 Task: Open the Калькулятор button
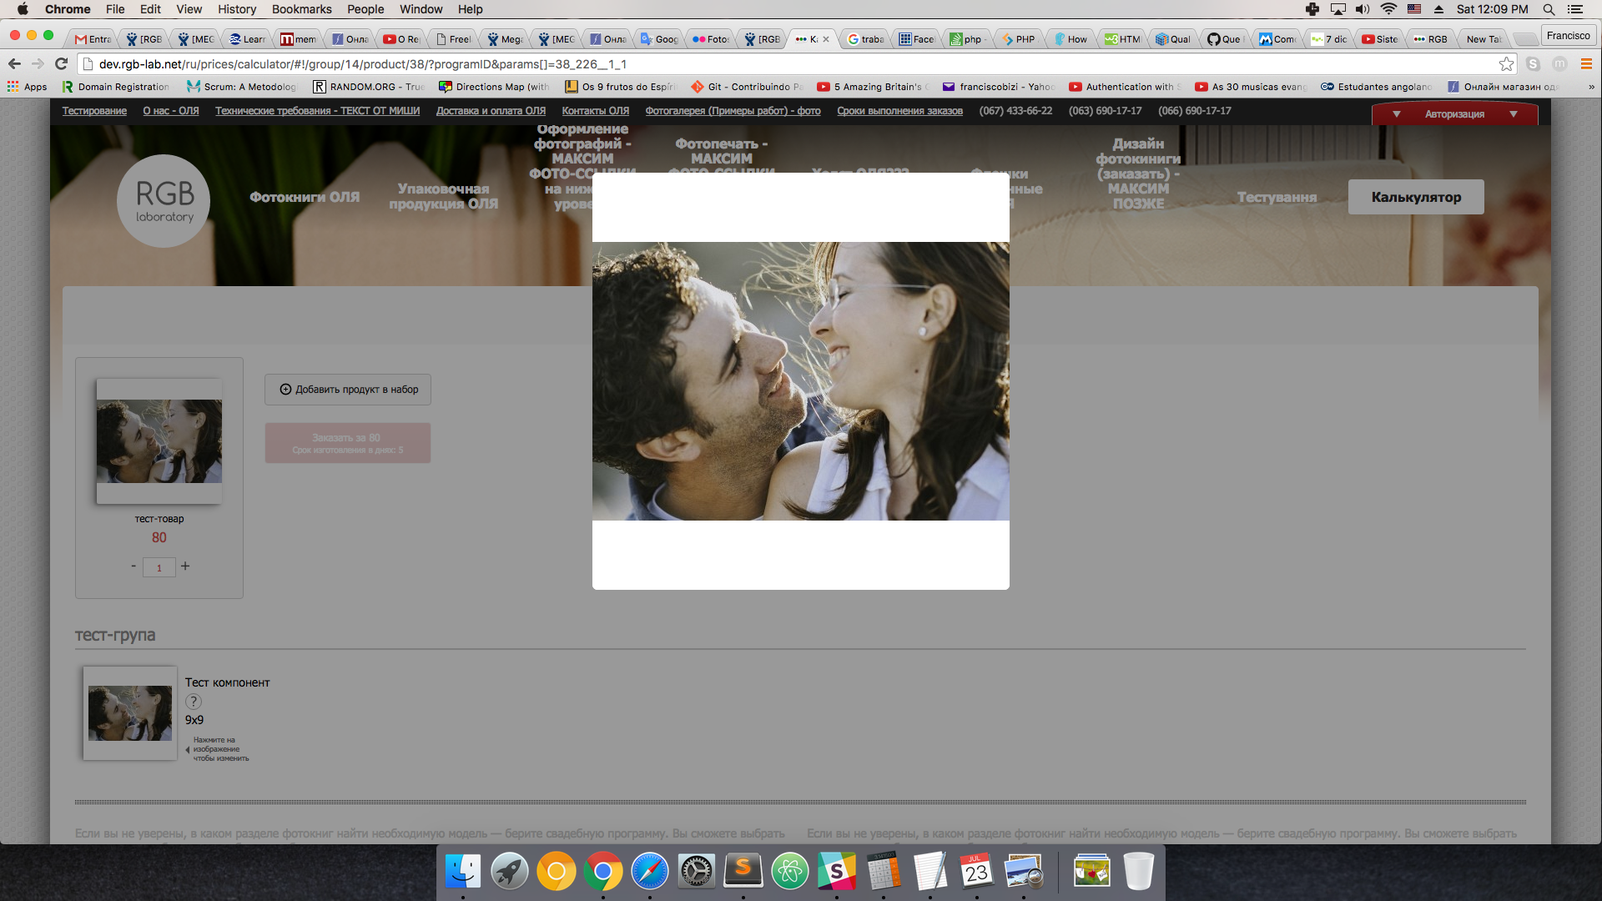point(1416,197)
